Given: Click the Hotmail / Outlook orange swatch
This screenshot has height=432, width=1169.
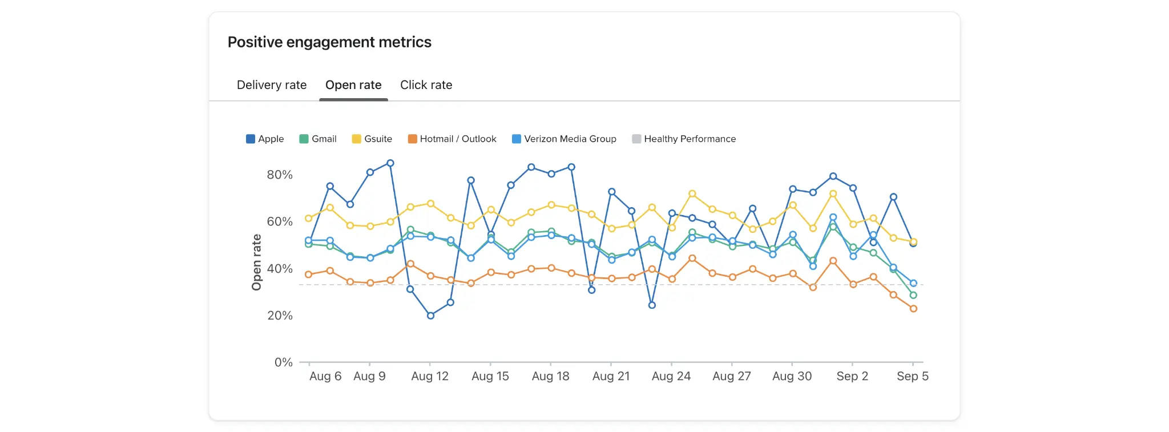Looking at the screenshot, I should point(412,139).
